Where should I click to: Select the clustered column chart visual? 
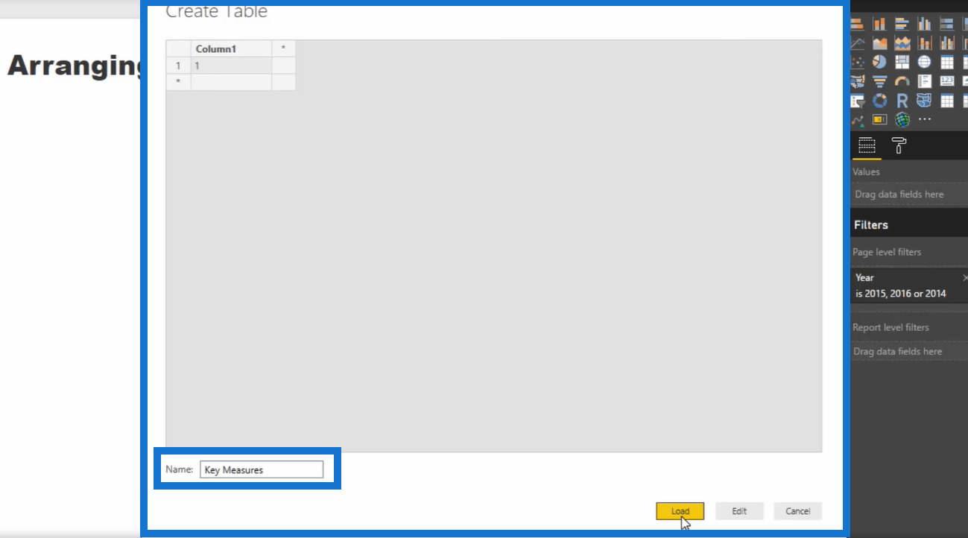click(925, 24)
